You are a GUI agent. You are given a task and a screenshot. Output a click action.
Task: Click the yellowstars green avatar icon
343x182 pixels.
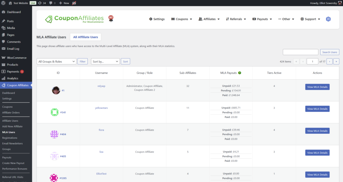(x=54, y=112)
